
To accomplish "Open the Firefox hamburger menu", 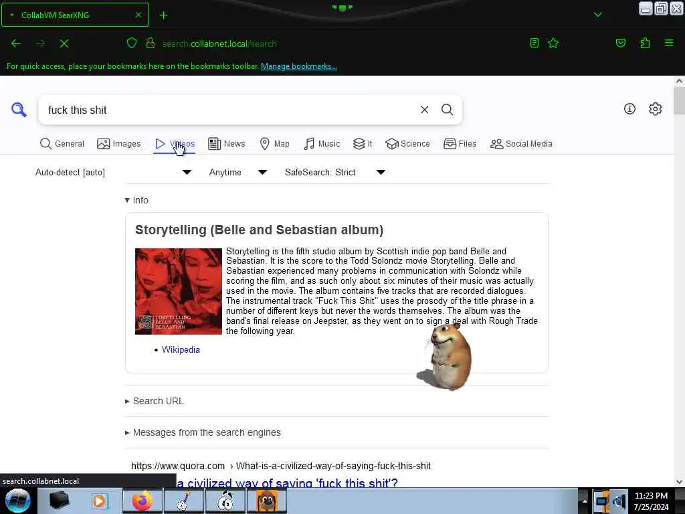I will pyautogui.click(x=668, y=43).
